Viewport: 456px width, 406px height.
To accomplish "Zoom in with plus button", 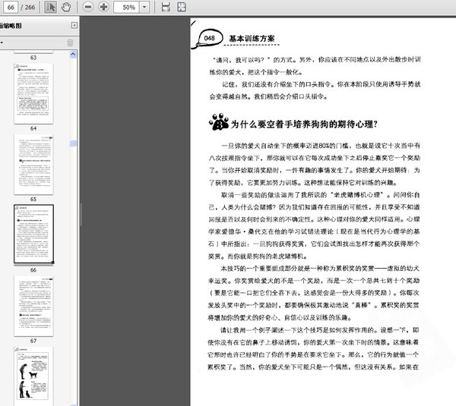I will point(103,7).
